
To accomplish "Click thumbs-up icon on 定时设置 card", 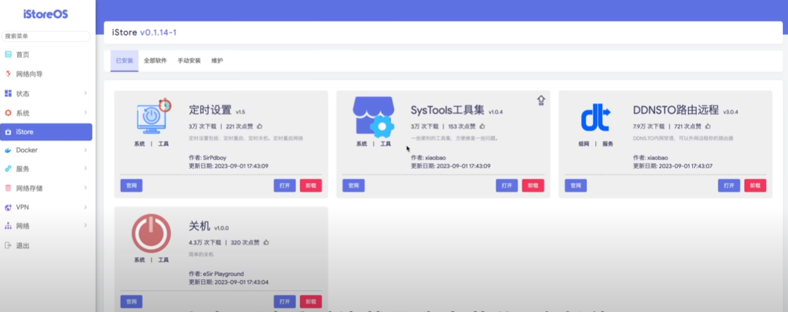I will 260,126.
